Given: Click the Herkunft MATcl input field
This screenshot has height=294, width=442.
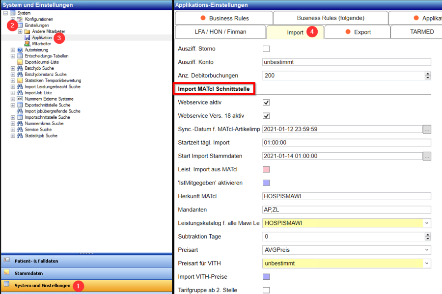Looking at the screenshot, I should pos(346,196).
